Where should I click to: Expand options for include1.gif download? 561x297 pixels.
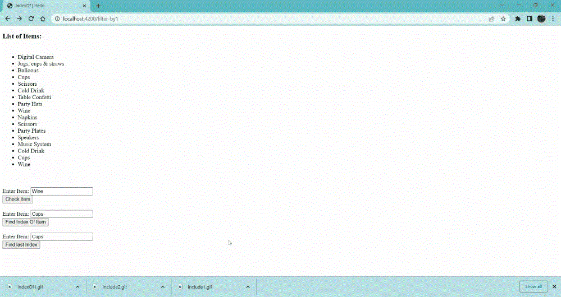[x=248, y=287]
